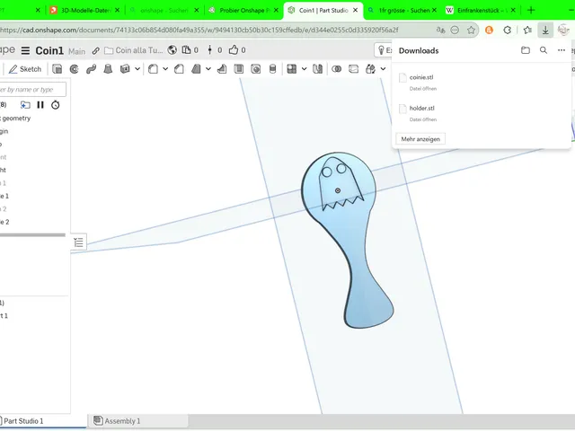Switch to 'Probier Onshape' browser tab
The image size is (575, 431).
pyautogui.click(x=245, y=10)
